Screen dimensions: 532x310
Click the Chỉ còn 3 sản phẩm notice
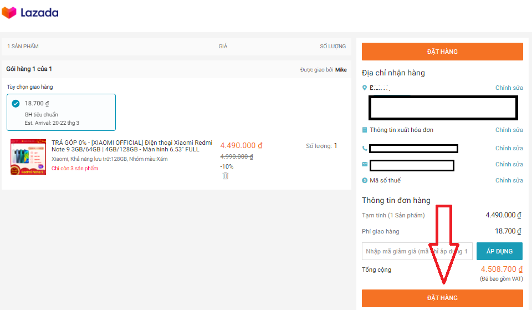click(75, 169)
